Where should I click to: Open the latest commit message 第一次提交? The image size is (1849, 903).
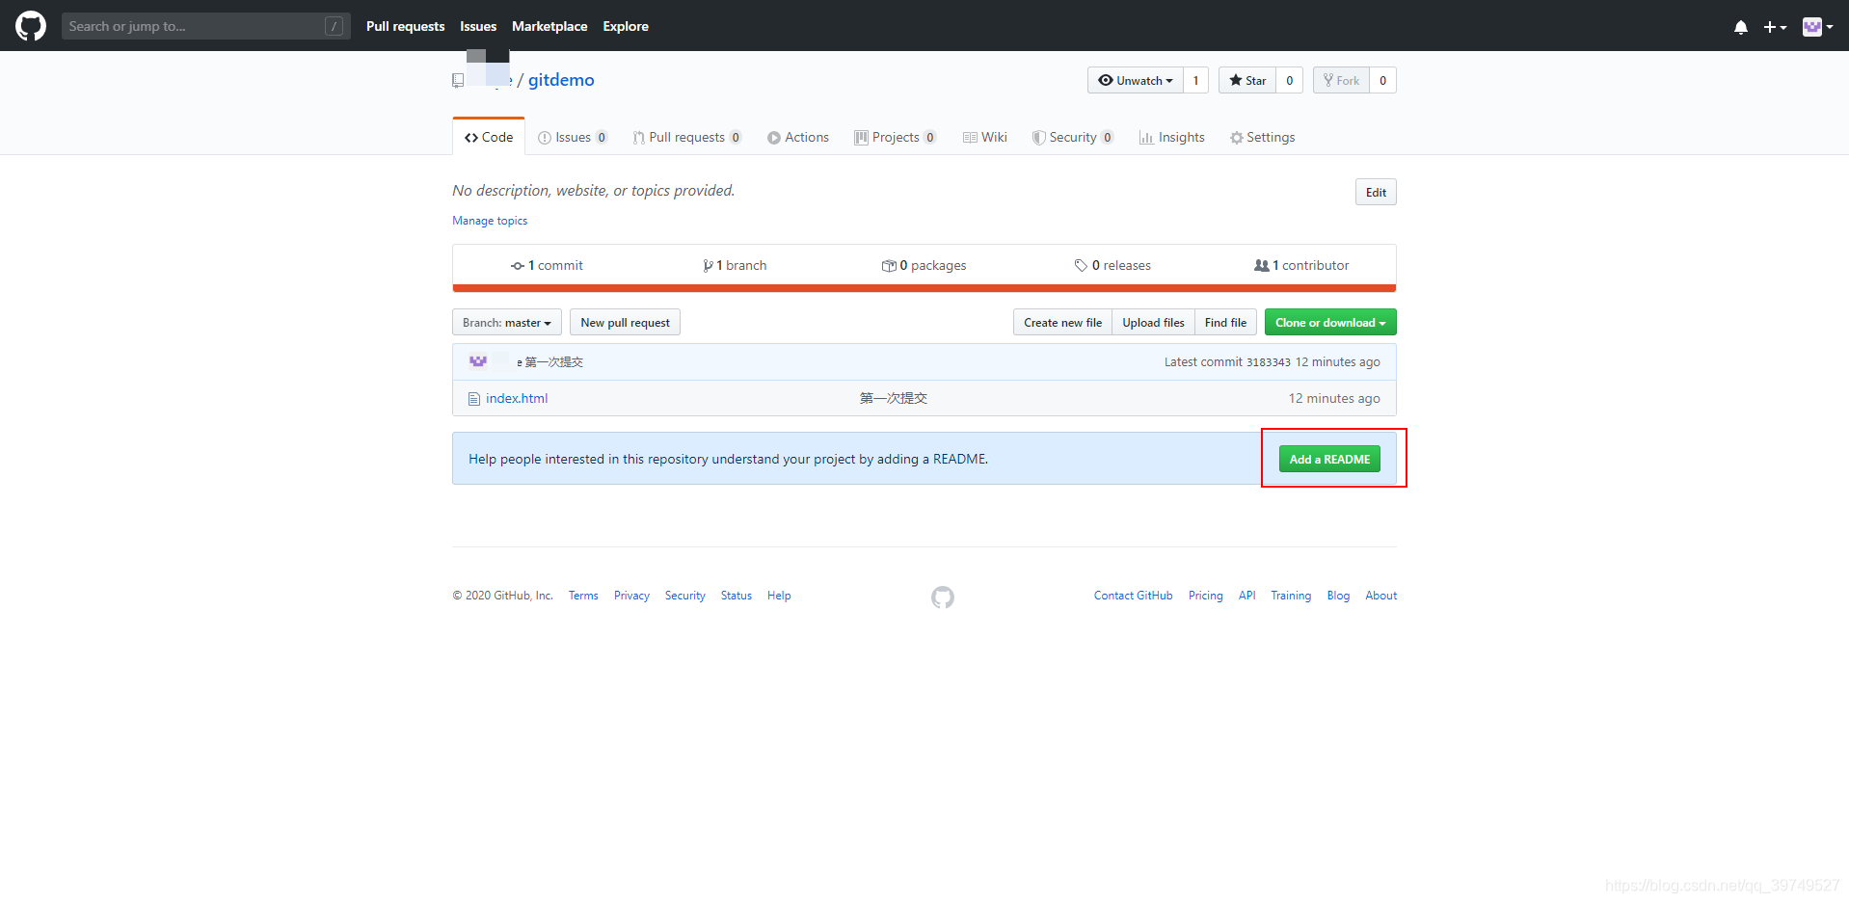click(554, 361)
